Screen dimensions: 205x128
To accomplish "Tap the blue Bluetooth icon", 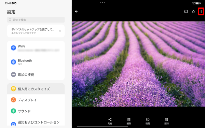I will 13,62.
